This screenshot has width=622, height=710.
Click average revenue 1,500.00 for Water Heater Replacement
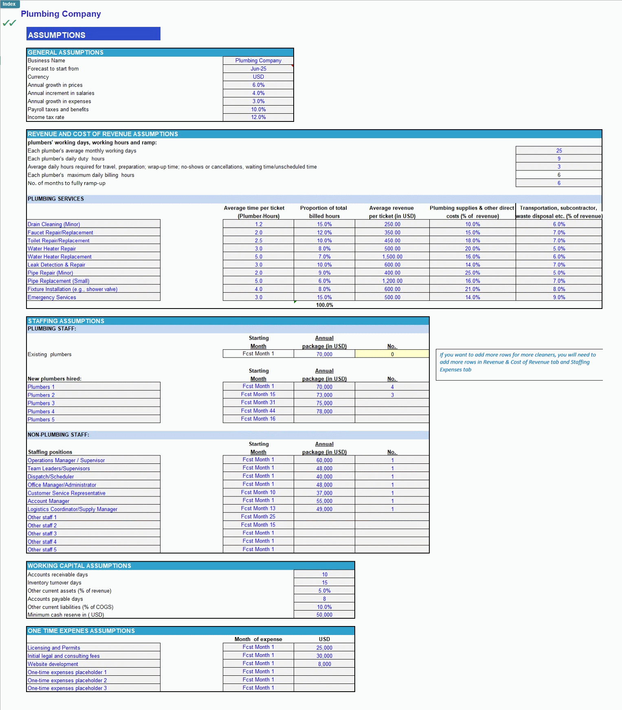[392, 257]
